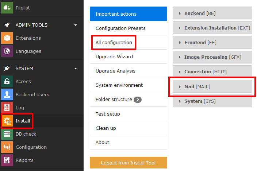The width and height of the screenshot is (257, 171).
Task: Click the DB check icon
Action: (7, 134)
